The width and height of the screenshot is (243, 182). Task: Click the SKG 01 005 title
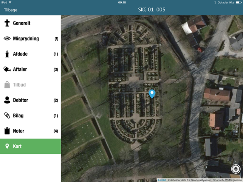tap(152, 10)
